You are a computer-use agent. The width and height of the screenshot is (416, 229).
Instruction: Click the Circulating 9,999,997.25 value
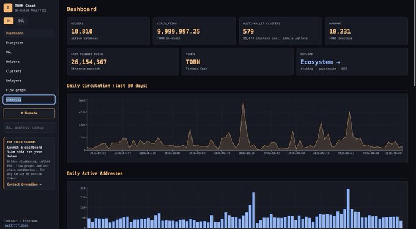179,32
